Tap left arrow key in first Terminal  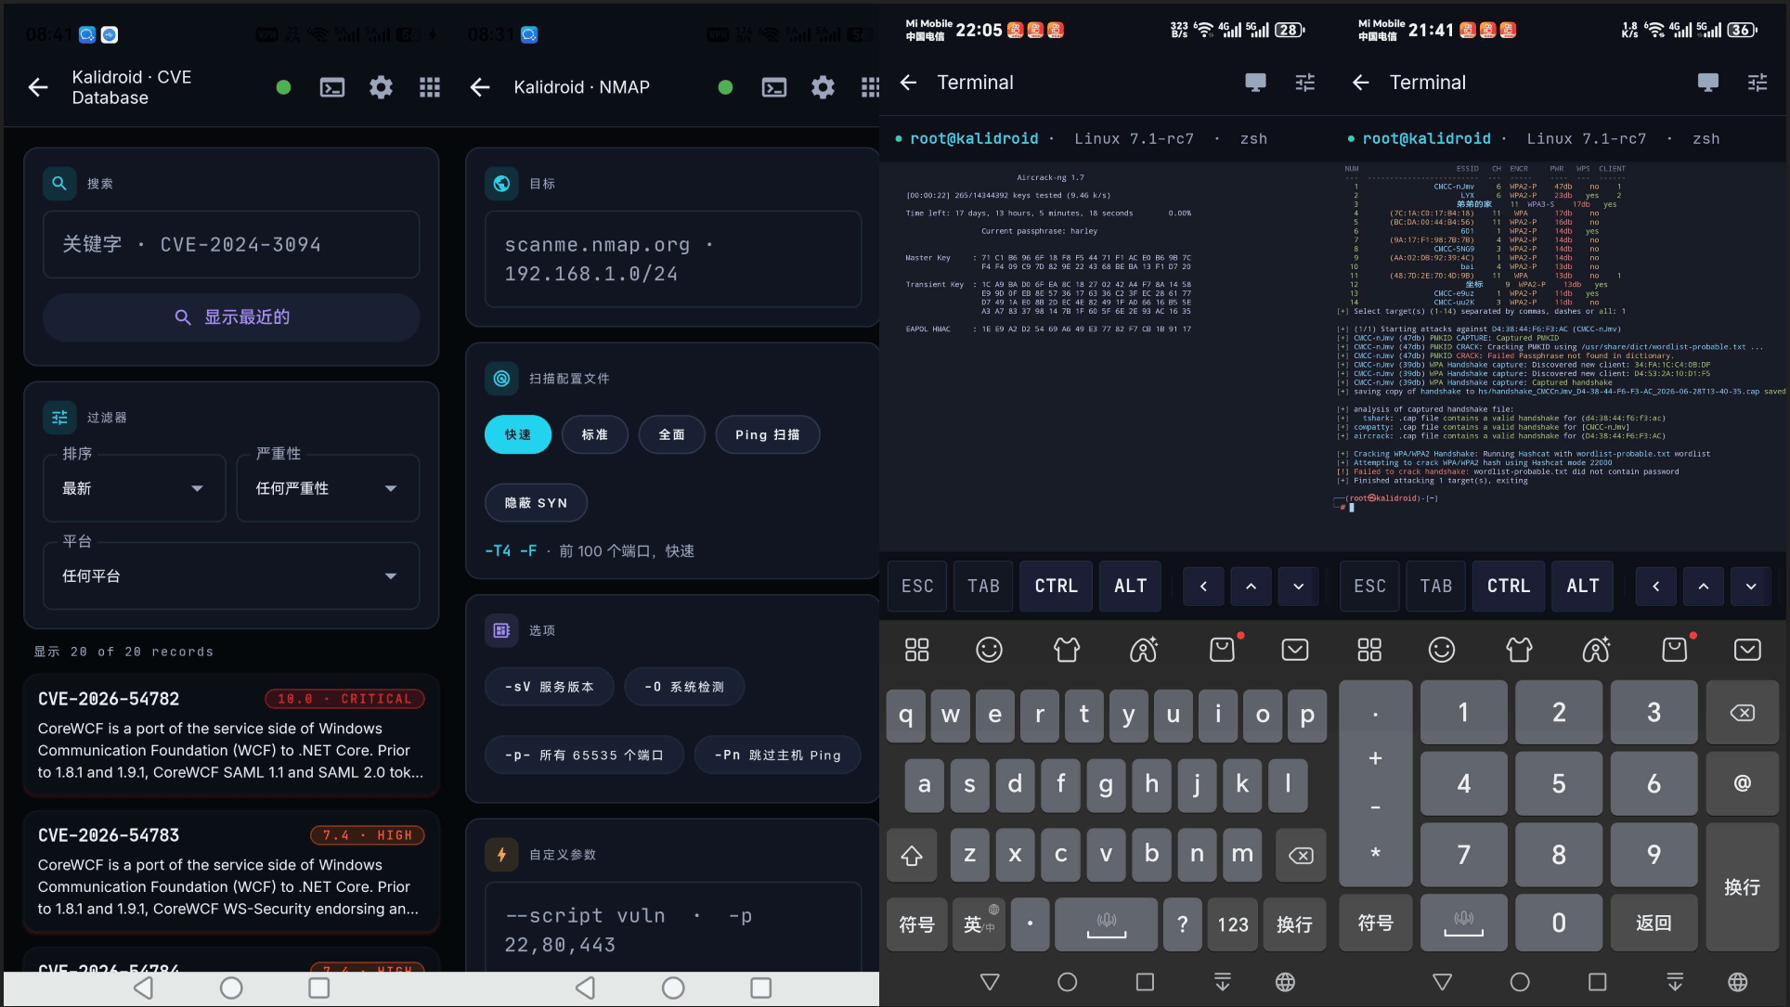(1203, 586)
